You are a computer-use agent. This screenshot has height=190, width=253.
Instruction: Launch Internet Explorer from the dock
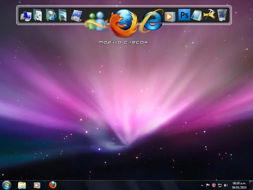click(x=151, y=21)
